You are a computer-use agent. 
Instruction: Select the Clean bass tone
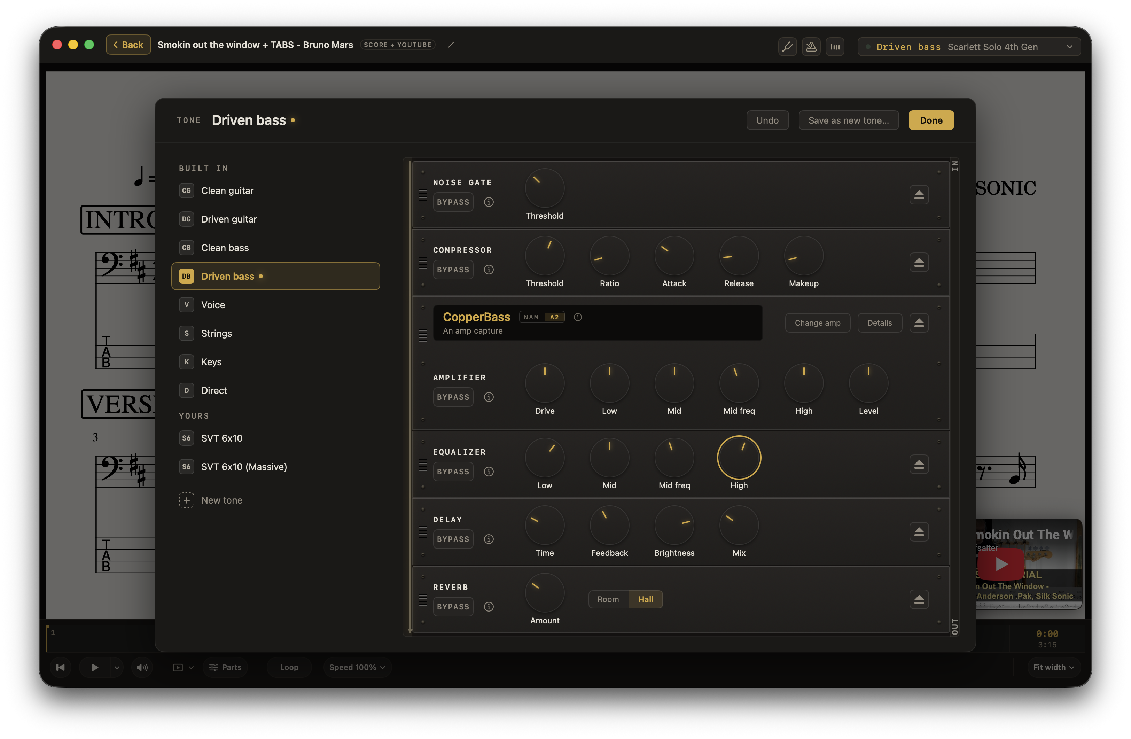(x=276, y=248)
